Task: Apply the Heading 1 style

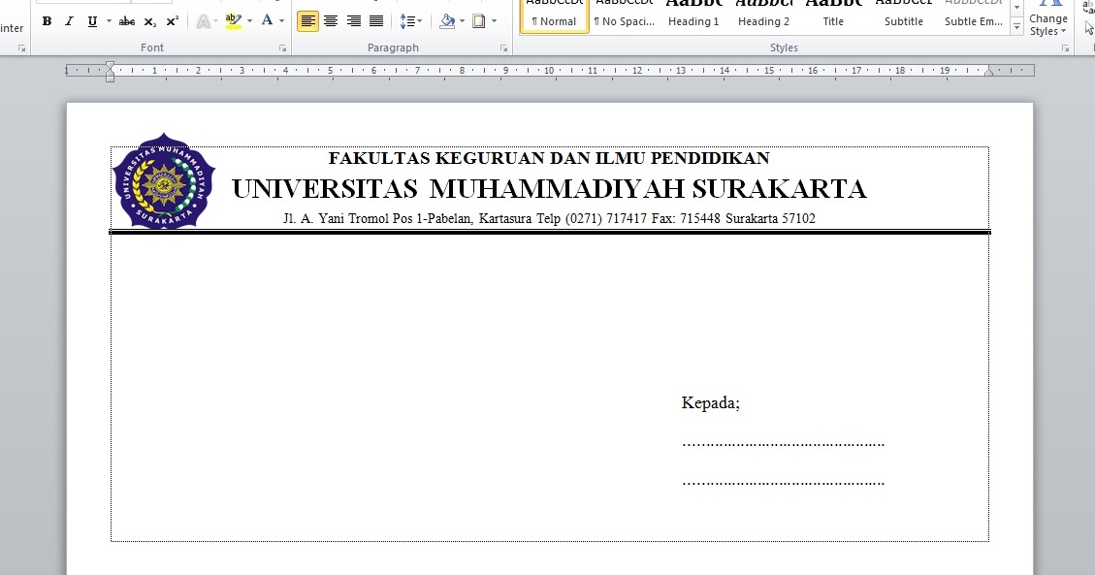Action: pyautogui.click(x=693, y=16)
